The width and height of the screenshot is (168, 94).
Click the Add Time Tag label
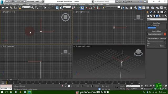point(106,89)
